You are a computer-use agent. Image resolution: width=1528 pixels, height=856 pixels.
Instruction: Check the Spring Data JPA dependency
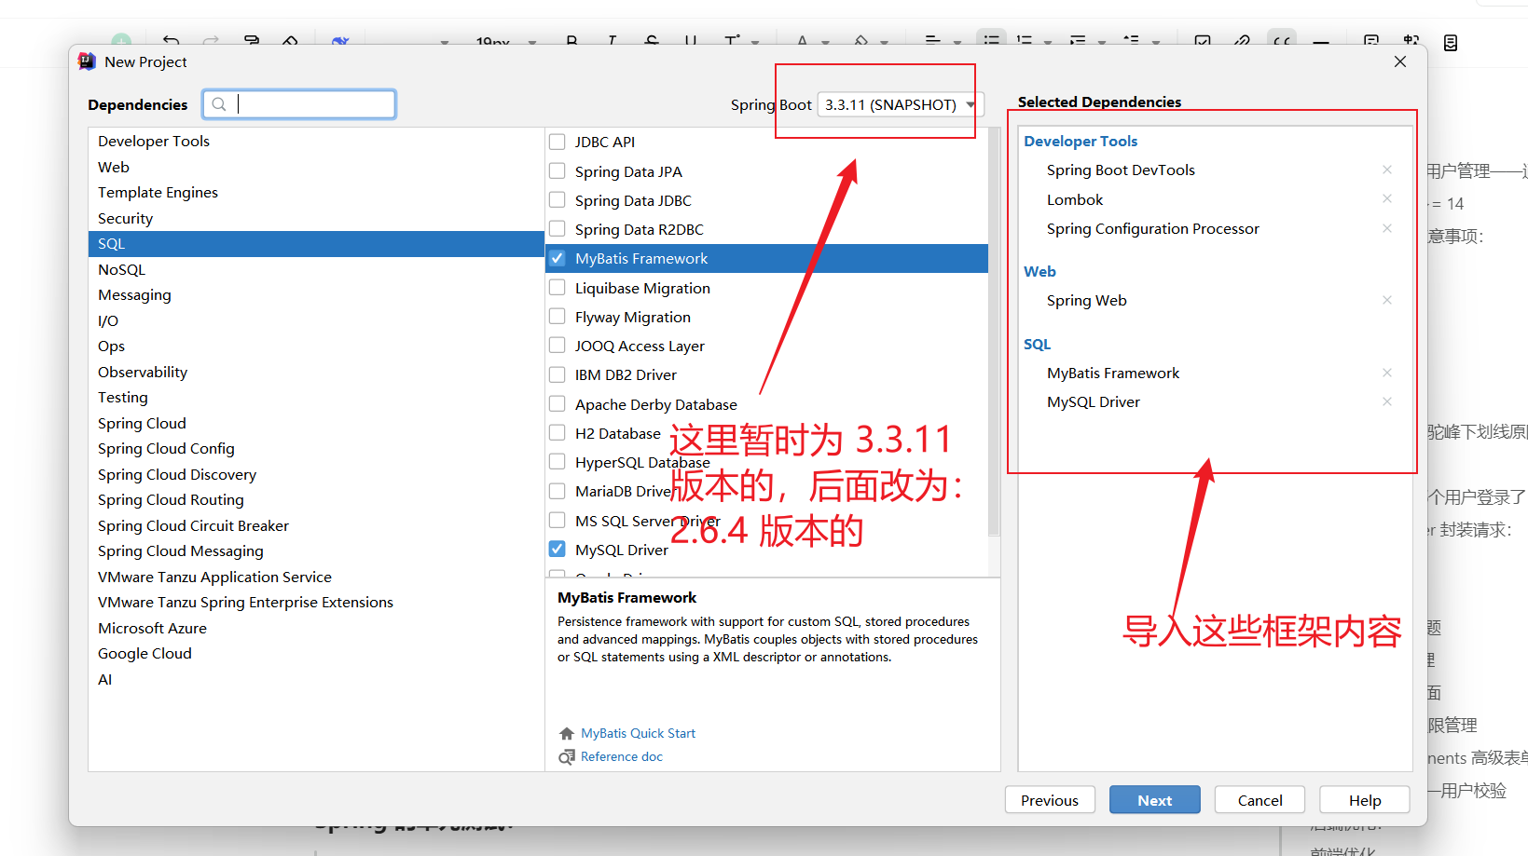click(x=558, y=171)
